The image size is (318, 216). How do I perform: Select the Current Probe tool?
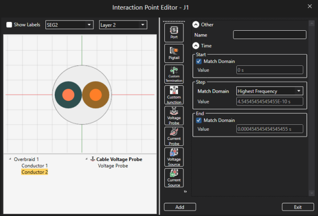coord(174,137)
